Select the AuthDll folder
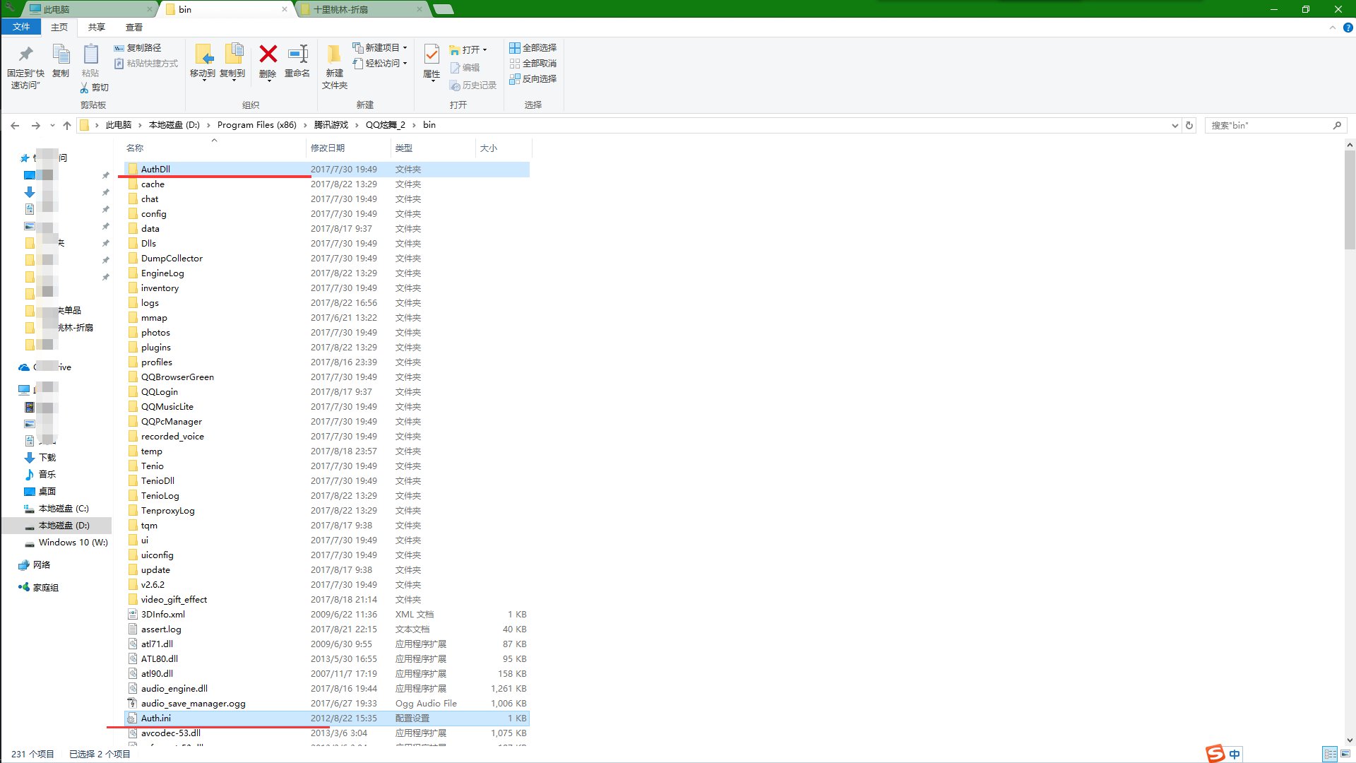Image resolution: width=1356 pixels, height=763 pixels. (326, 169)
